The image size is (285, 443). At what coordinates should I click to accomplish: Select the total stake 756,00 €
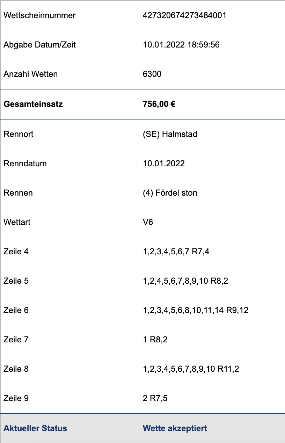(159, 104)
